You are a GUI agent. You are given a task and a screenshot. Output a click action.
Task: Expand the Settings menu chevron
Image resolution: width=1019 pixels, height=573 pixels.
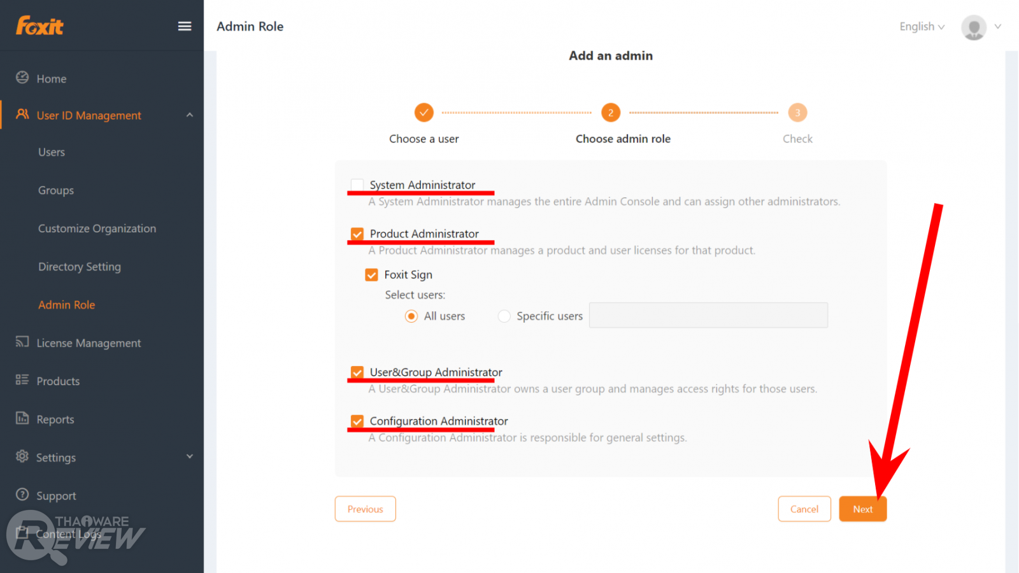[189, 456]
